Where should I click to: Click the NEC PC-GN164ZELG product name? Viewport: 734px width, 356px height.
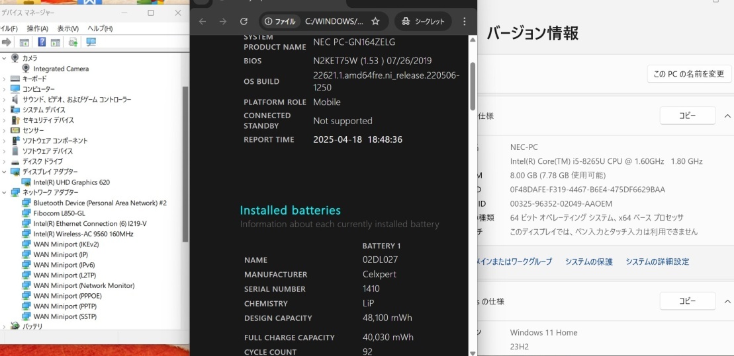[x=354, y=42]
